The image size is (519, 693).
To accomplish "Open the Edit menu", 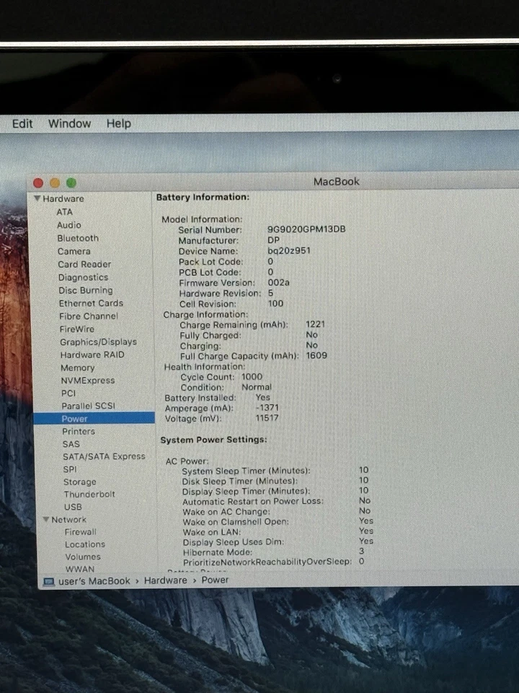I will coord(22,123).
